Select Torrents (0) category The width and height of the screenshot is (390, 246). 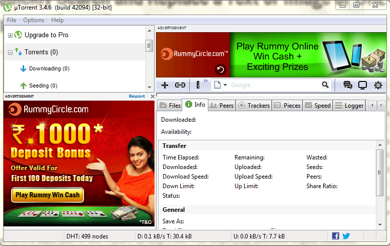pyautogui.click(x=41, y=52)
